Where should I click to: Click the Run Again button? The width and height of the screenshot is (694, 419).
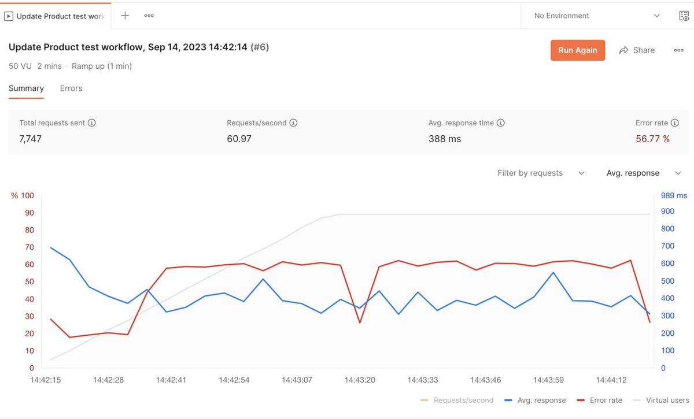[577, 50]
